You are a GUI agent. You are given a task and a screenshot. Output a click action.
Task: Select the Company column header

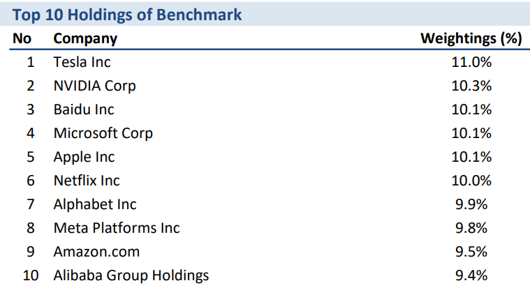coord(85,39)
